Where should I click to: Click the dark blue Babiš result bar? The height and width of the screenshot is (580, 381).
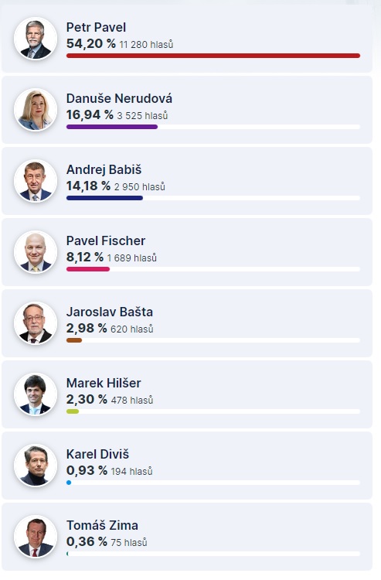(104, 198)
